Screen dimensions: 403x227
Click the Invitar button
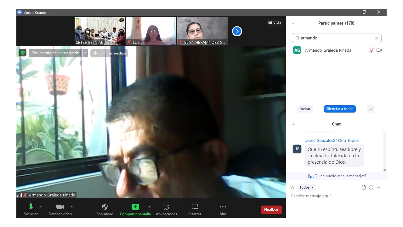coord(305,109)
